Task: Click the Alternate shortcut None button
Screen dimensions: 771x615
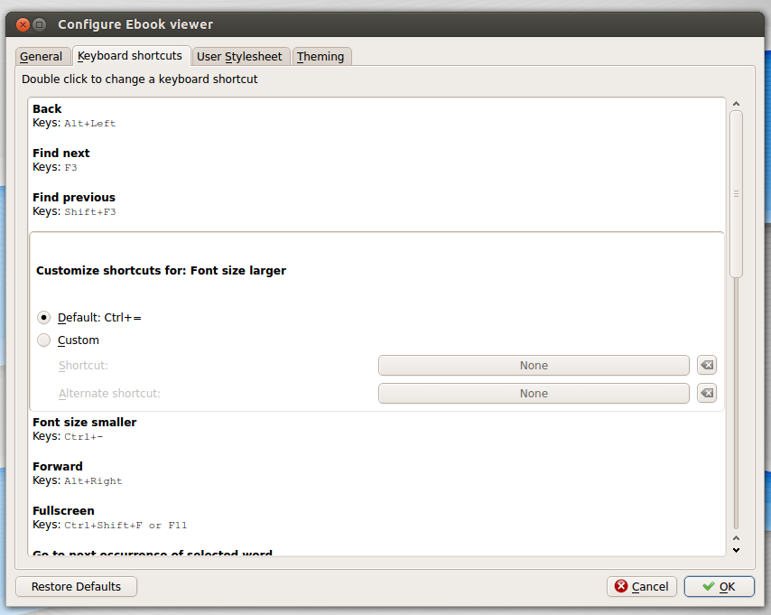Action: [534, 394]
